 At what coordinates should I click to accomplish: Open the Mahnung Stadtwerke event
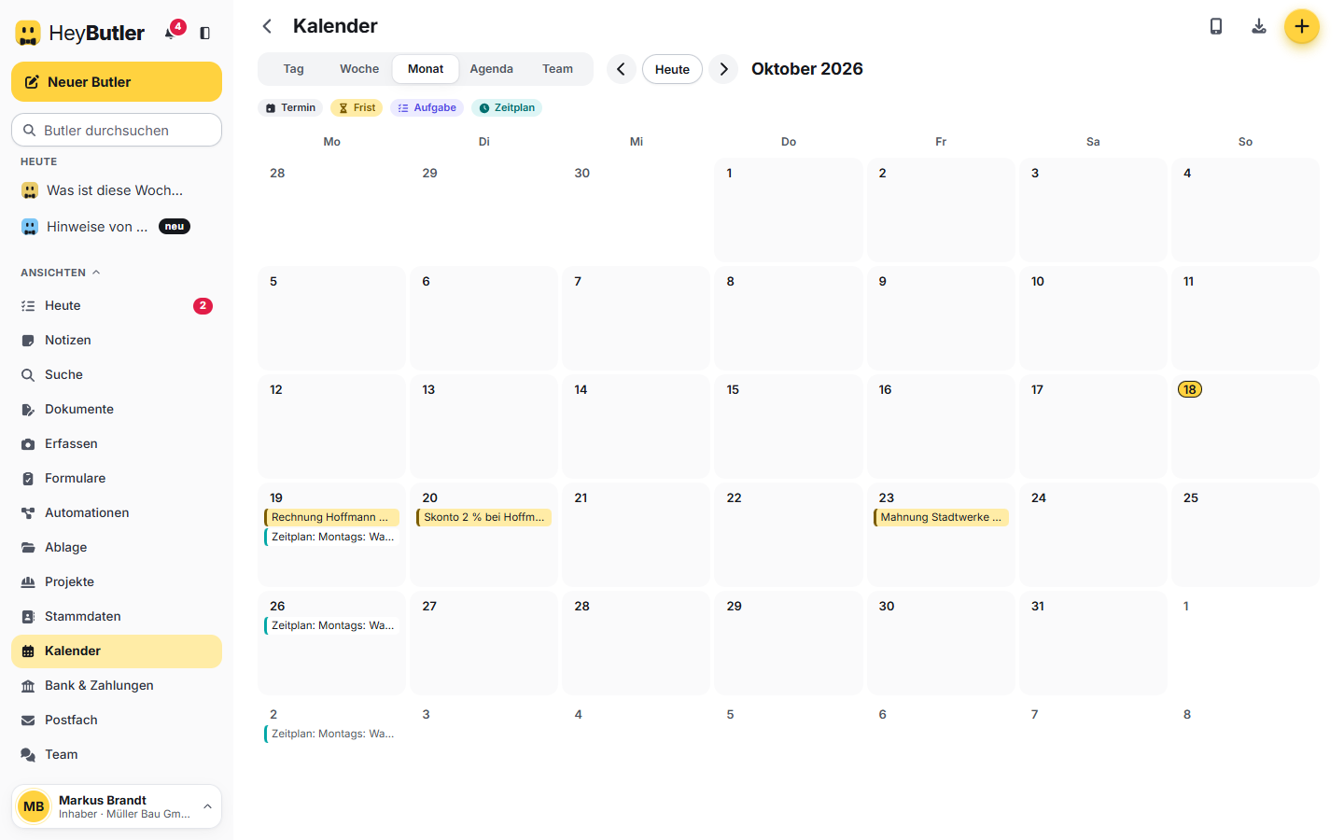pyautogui.click(x=941, y=517)
